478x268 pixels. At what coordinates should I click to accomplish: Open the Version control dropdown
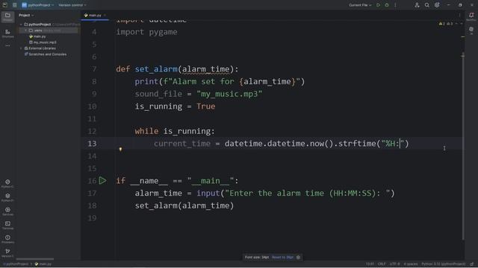72,5
